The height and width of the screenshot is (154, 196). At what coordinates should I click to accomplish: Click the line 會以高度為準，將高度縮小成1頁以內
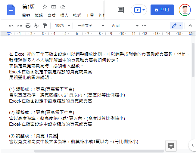(67, 118)
